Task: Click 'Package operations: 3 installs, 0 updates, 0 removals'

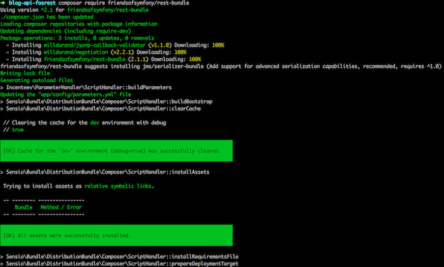Action: (77, 38)
